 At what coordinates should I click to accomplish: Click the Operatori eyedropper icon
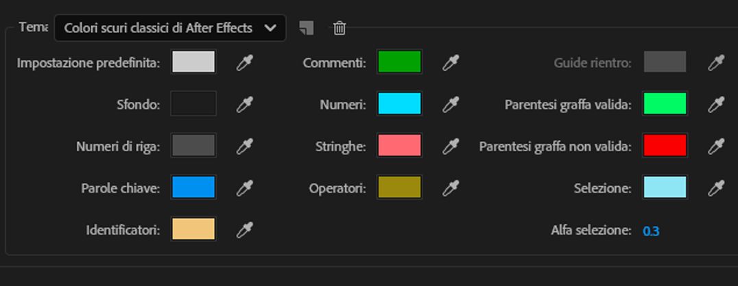click(x=451, y=187)
